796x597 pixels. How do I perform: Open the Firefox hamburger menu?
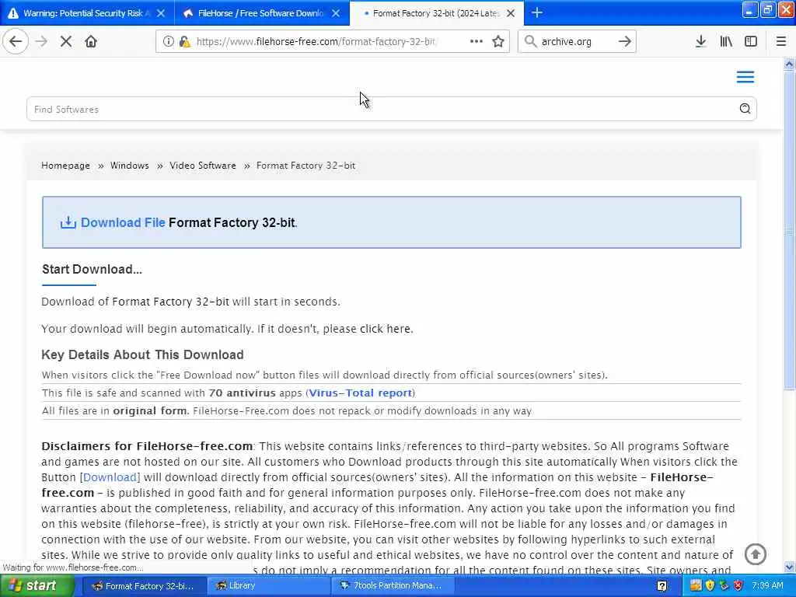pos(781,42)
